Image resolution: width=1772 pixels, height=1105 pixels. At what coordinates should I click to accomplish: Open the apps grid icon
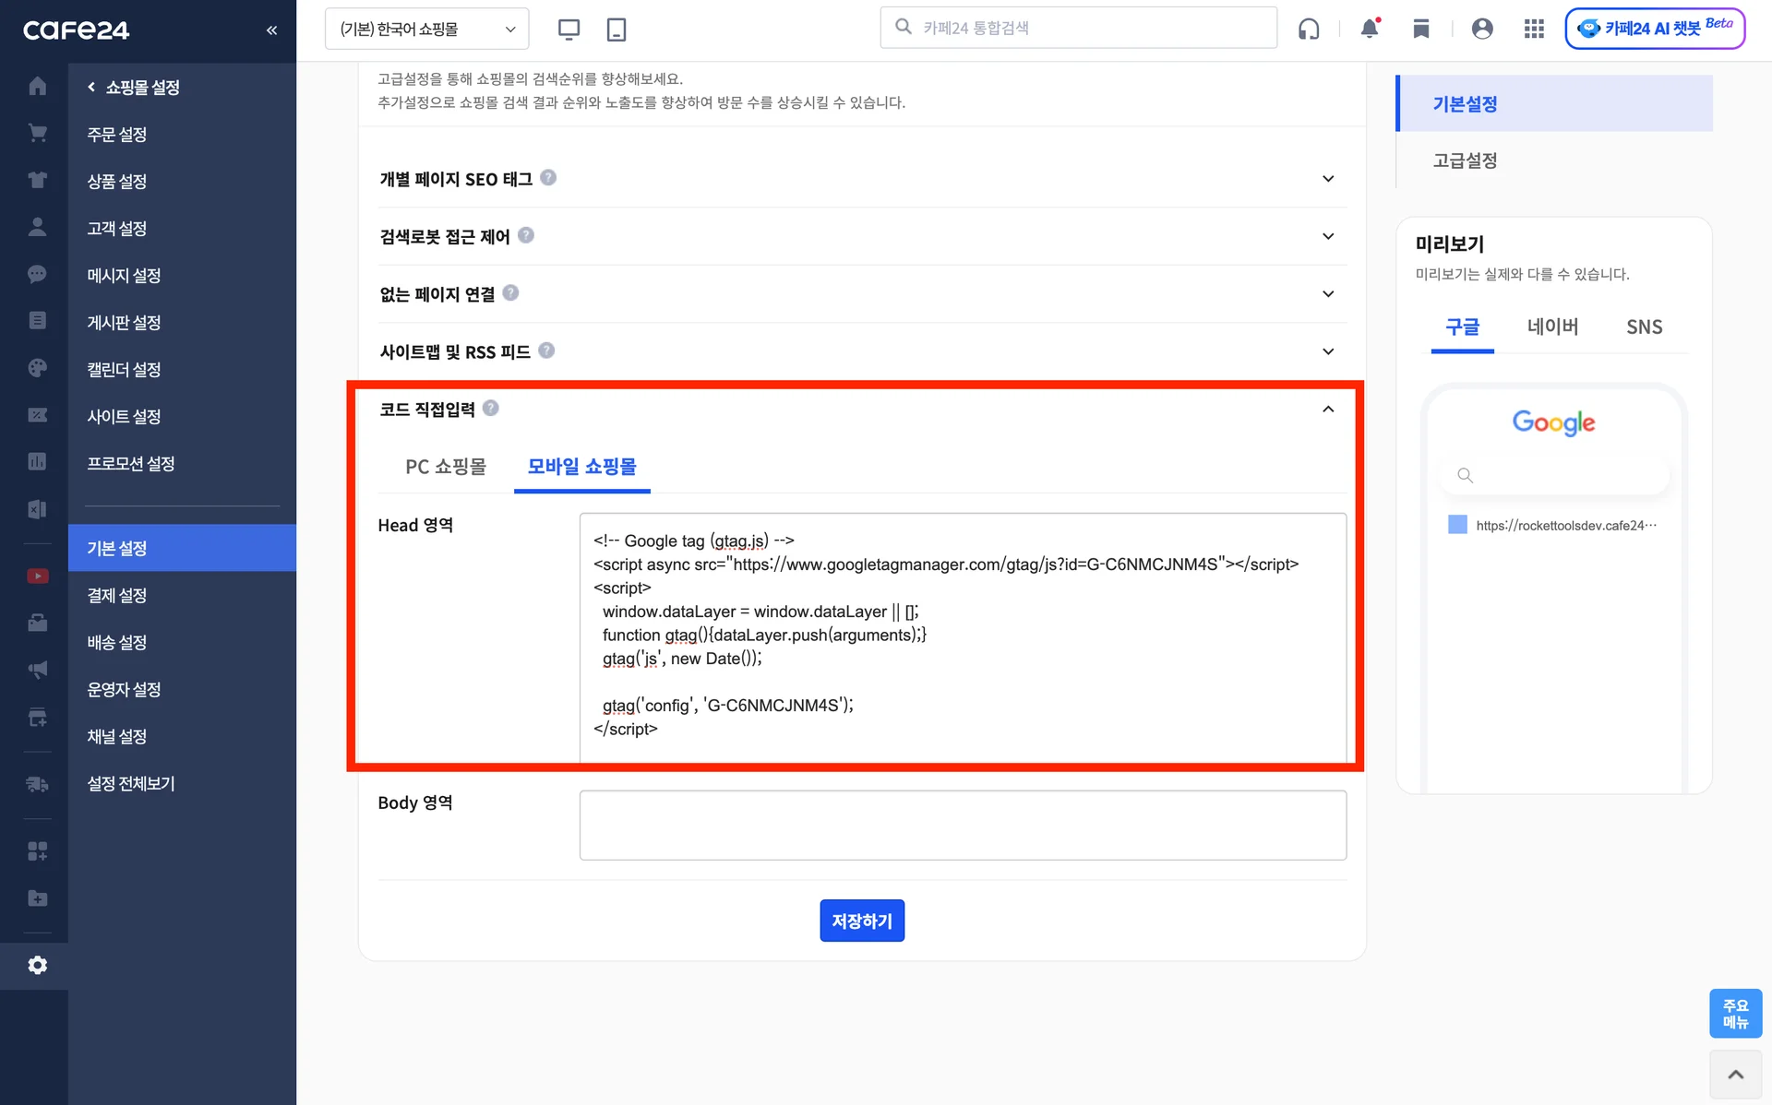point(1534,29)
